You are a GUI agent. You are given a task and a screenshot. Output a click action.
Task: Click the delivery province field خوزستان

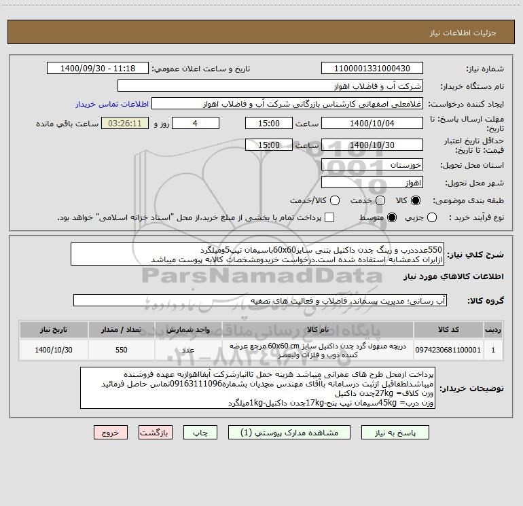[x=372, y=164]
